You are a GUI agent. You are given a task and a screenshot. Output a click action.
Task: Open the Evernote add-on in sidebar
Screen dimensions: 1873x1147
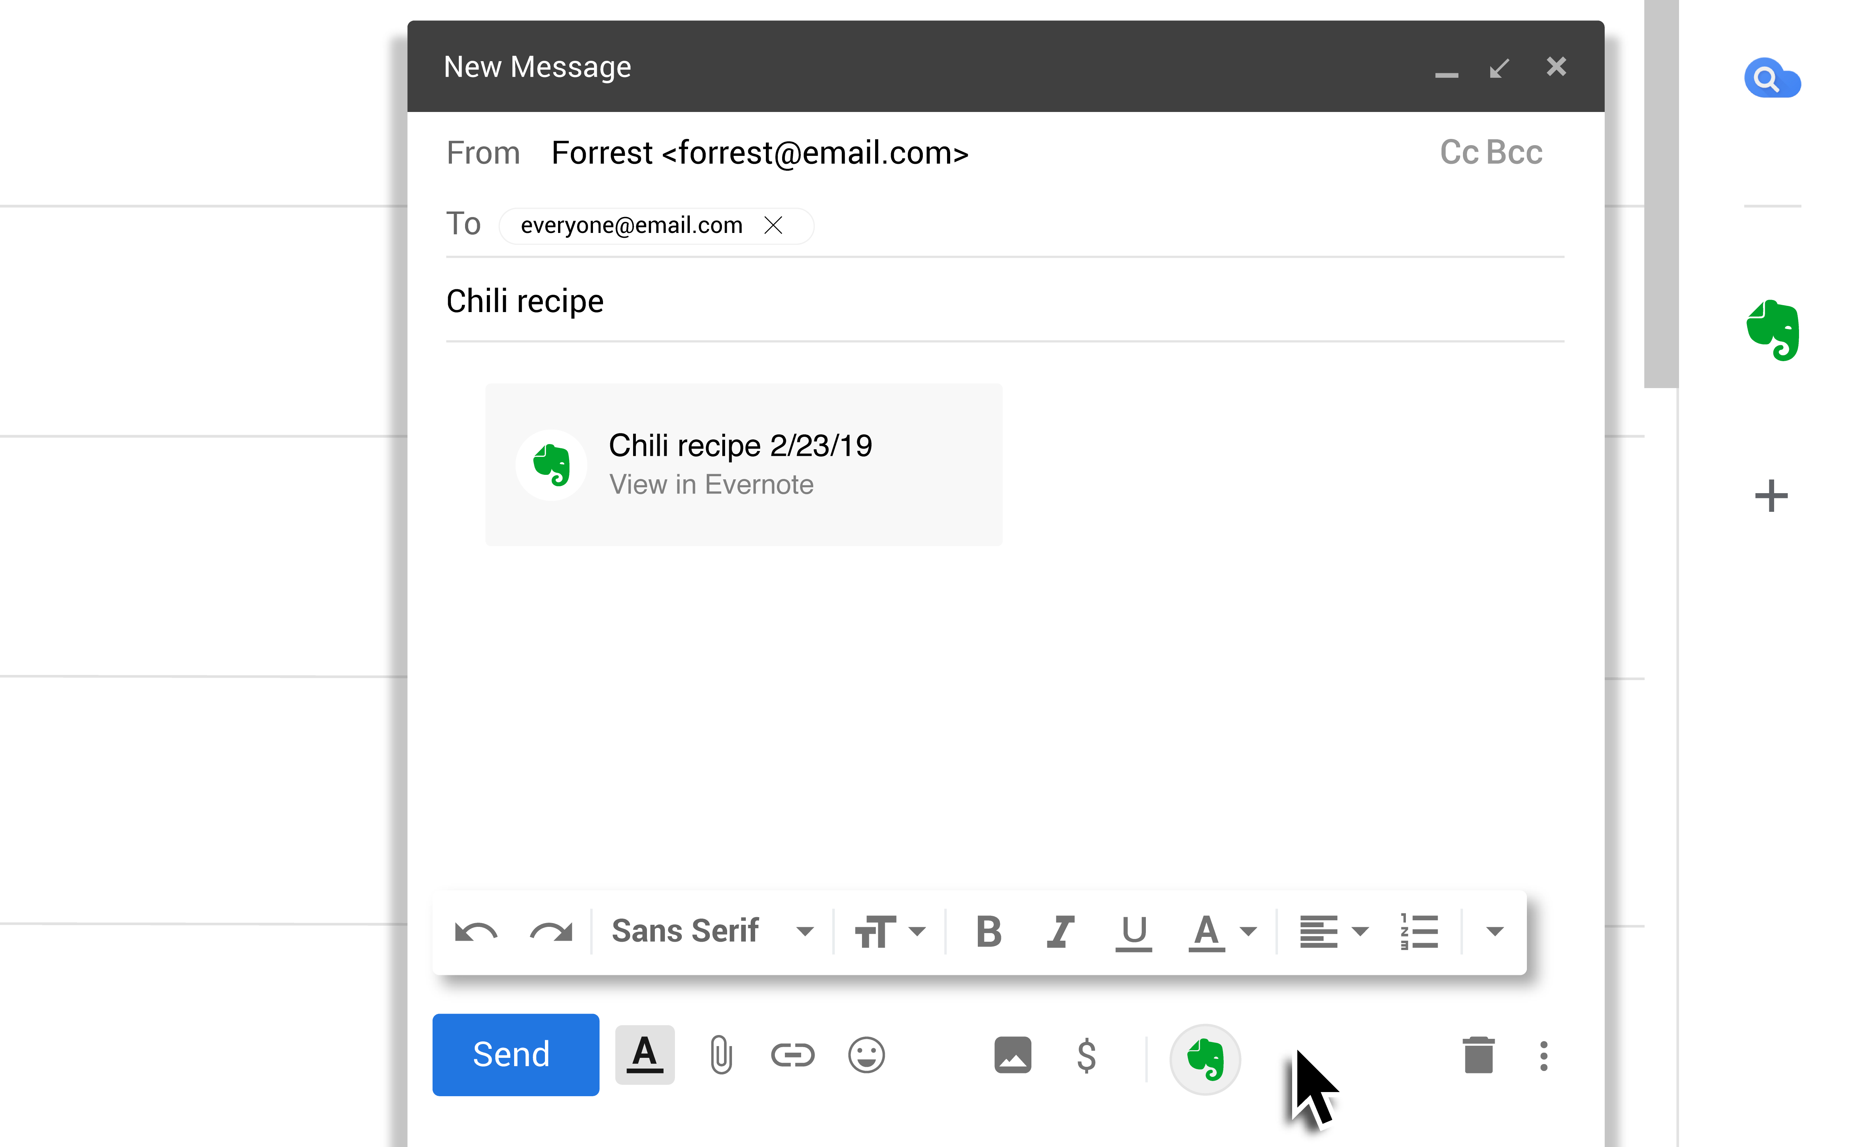coord(1772,329)
